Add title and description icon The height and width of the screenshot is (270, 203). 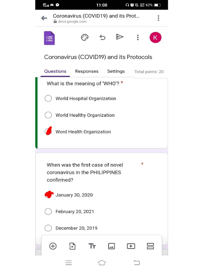click(92, 246)
